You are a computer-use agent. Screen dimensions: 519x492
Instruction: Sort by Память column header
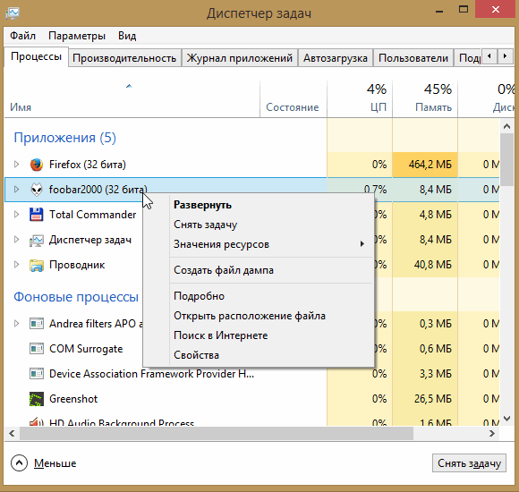pyautogui.click(x=425, y=99)
